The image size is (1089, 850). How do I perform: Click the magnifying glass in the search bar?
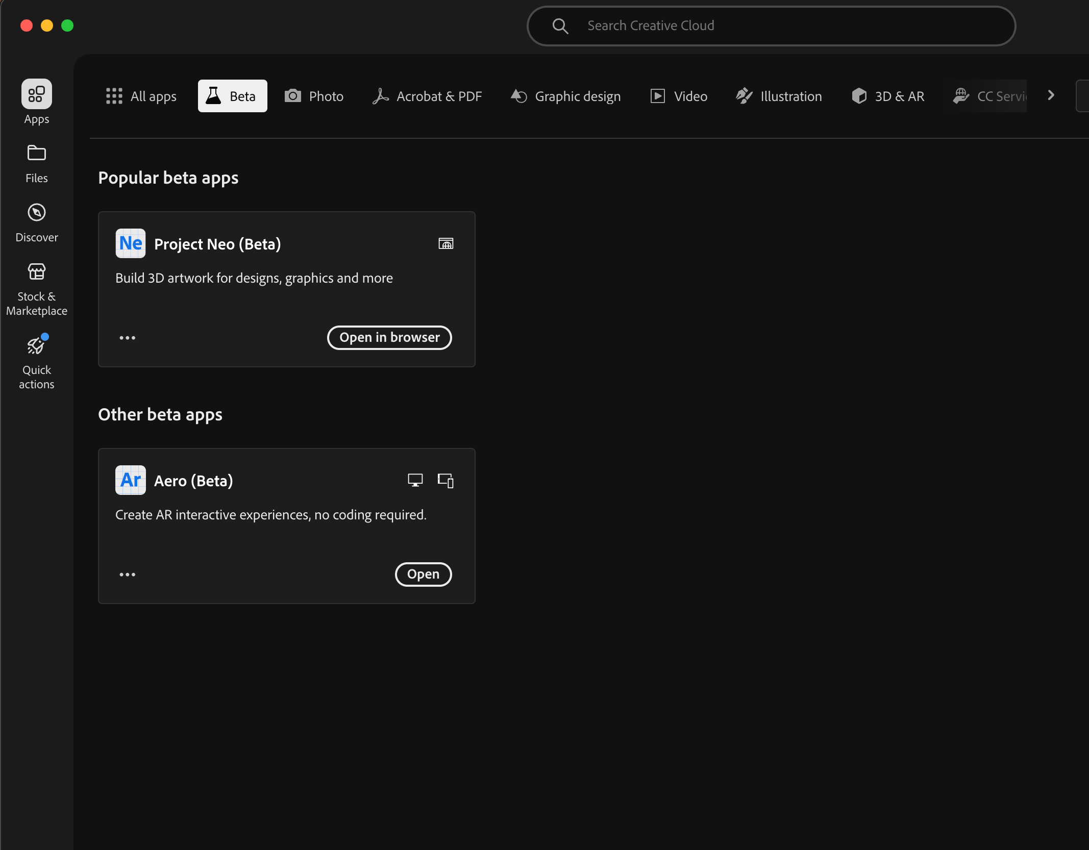point(560,26)
